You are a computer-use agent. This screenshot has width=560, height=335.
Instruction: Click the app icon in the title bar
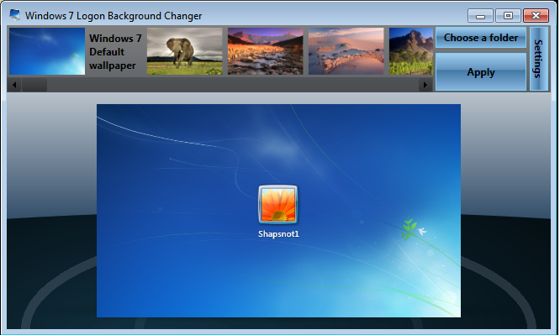pos(14,15)
